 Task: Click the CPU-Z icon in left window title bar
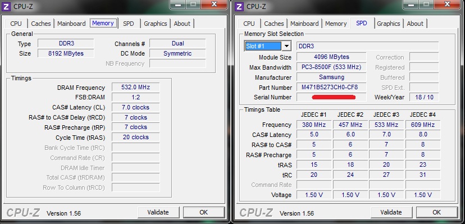(7, 6)
